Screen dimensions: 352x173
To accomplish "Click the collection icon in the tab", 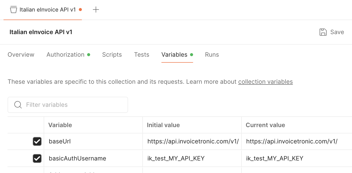I will tap(13, 10).
